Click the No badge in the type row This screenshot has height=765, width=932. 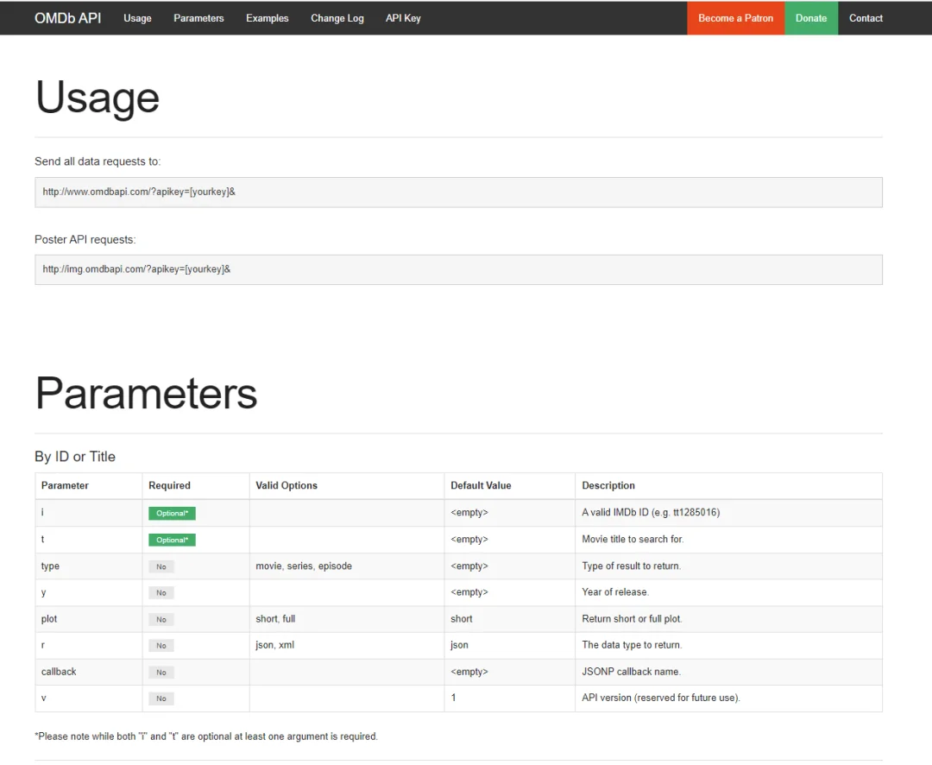tap(161, 567)
